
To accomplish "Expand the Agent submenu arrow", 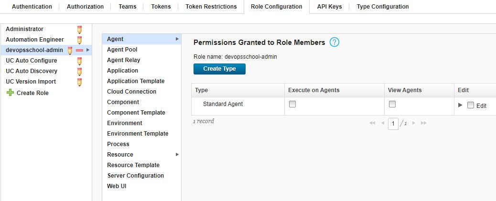I will tap(177, 39).
